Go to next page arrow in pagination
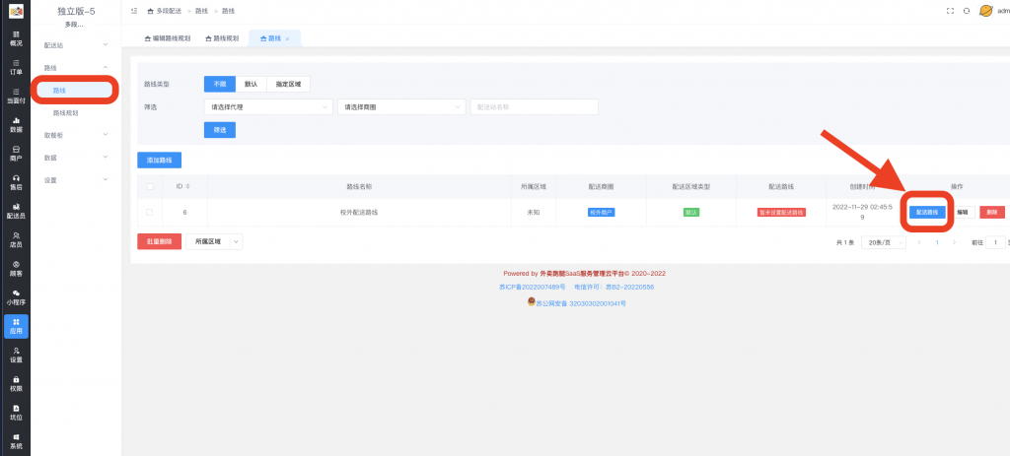 [x=954, y=242]
